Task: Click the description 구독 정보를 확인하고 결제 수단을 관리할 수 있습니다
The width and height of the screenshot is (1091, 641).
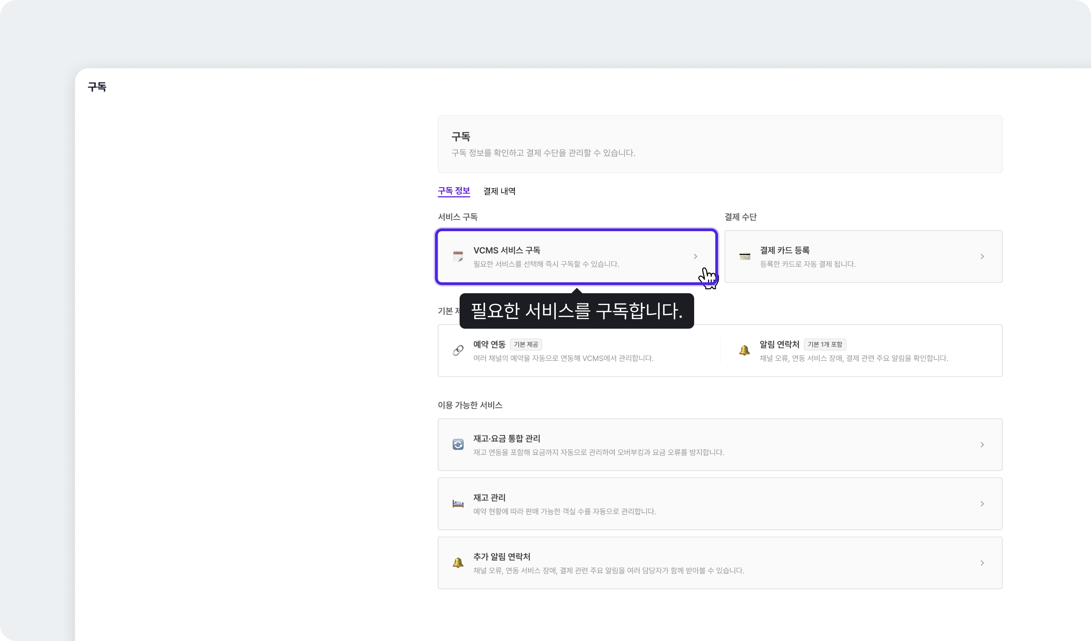Action: pos(543,153)
